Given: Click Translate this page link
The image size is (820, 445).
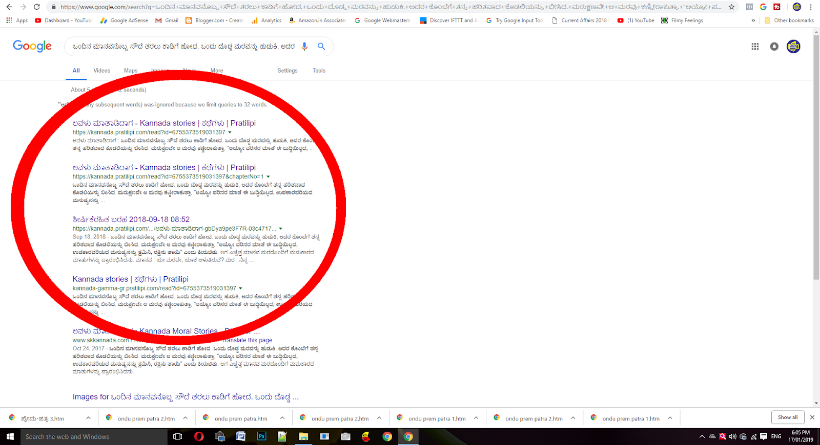Looking at the screenshot, I should tap(248, 340).
